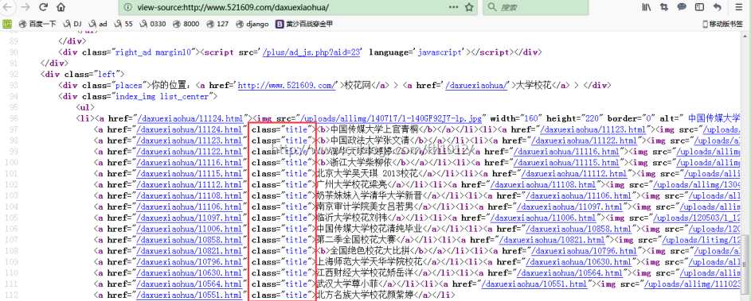Click the forward navigation arrow
Viewport: 751px width, 301px height.
click(x=25, y=7)
